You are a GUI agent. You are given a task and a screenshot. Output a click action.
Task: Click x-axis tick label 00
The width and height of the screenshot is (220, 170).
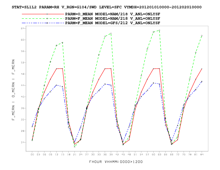point(32,154)
